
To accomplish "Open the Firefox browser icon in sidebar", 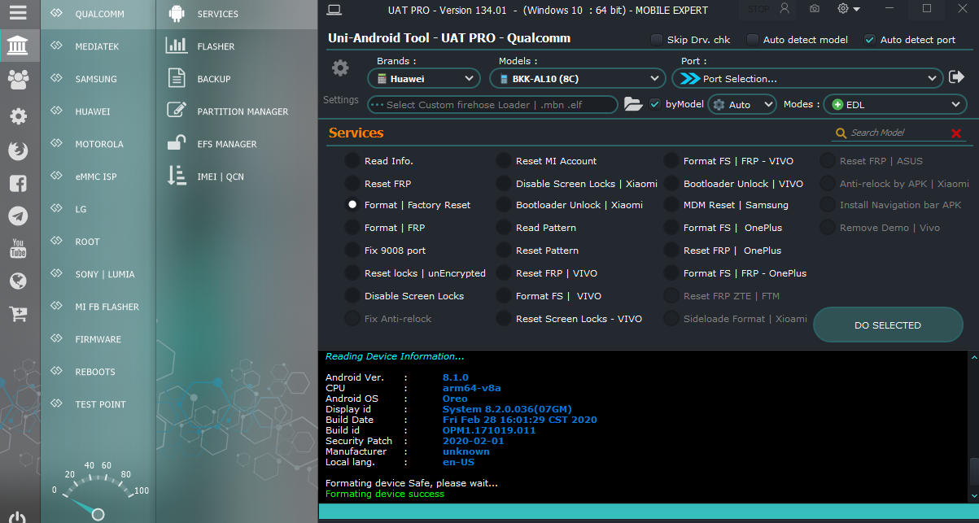I will click(18, 150).
